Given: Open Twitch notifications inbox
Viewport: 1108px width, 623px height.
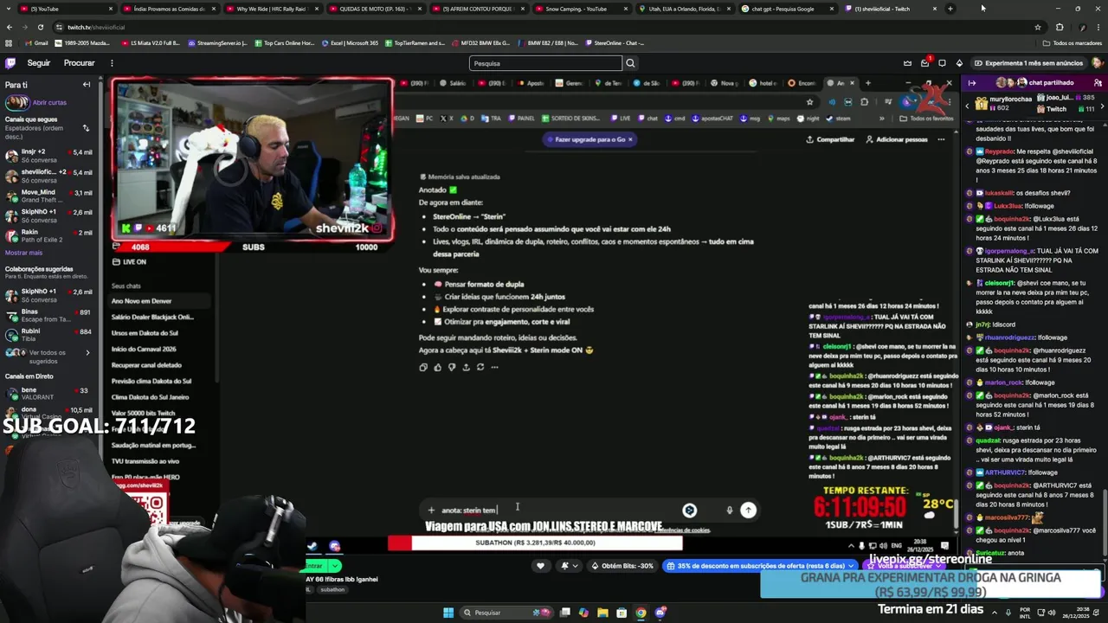Looking at the screenshot, I should (924, 63).
